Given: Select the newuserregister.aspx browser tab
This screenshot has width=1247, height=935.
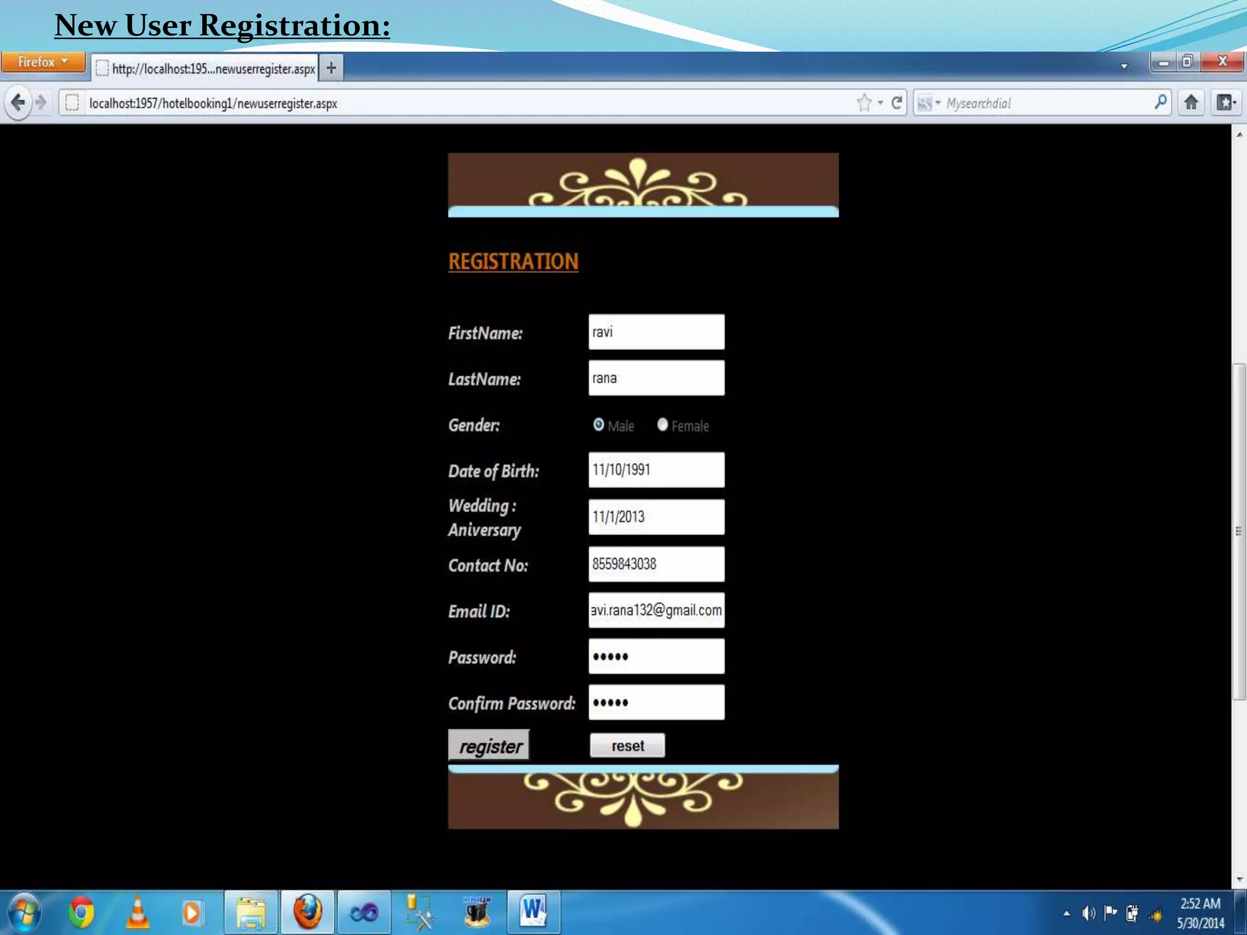Looking at the screenshot, I should coord(206,68).
